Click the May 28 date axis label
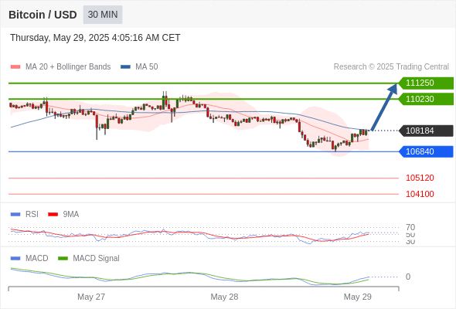This screenshot has height=309, width=456. coord(224,297)
